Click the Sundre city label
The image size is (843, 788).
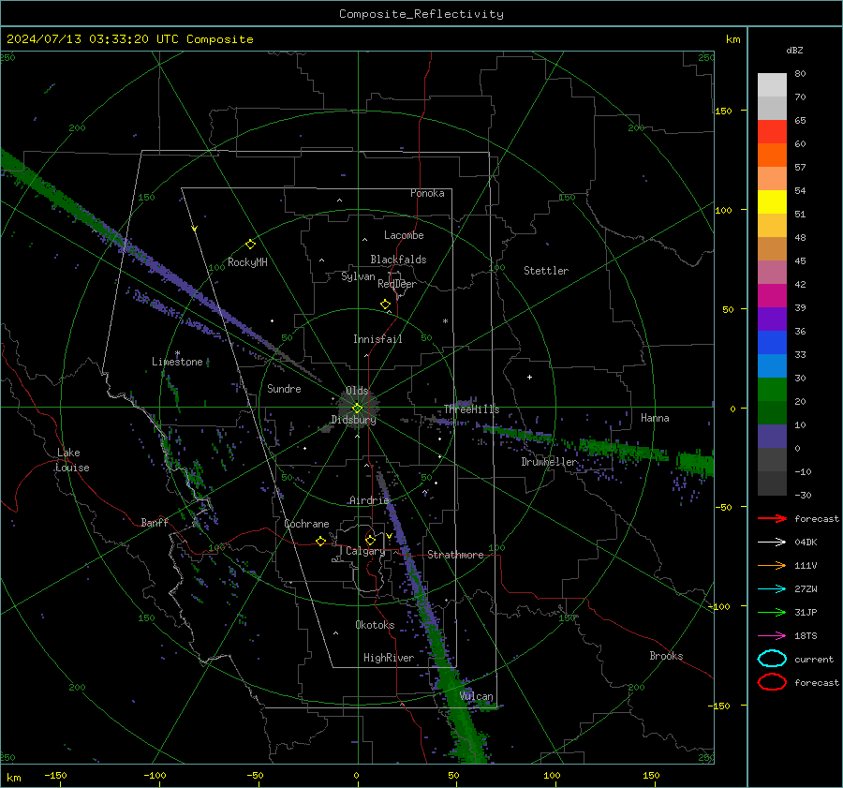tap(284, 389)
